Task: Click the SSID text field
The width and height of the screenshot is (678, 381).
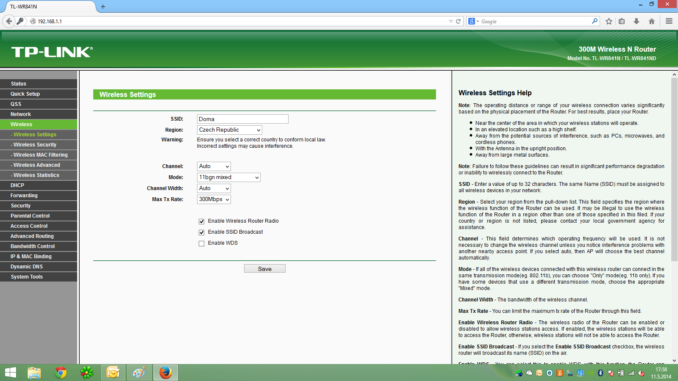Action: click(x=242, y=119)
